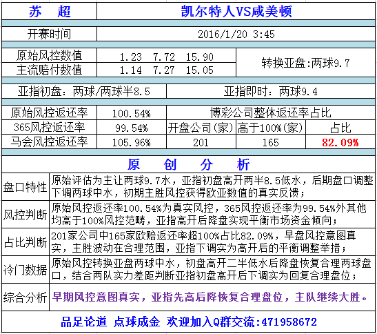The width and height of the screenshot is (377, 334).
Task: Click the cell '亚指初盘：两球/两球半8.5'
Action: point(84,92)
